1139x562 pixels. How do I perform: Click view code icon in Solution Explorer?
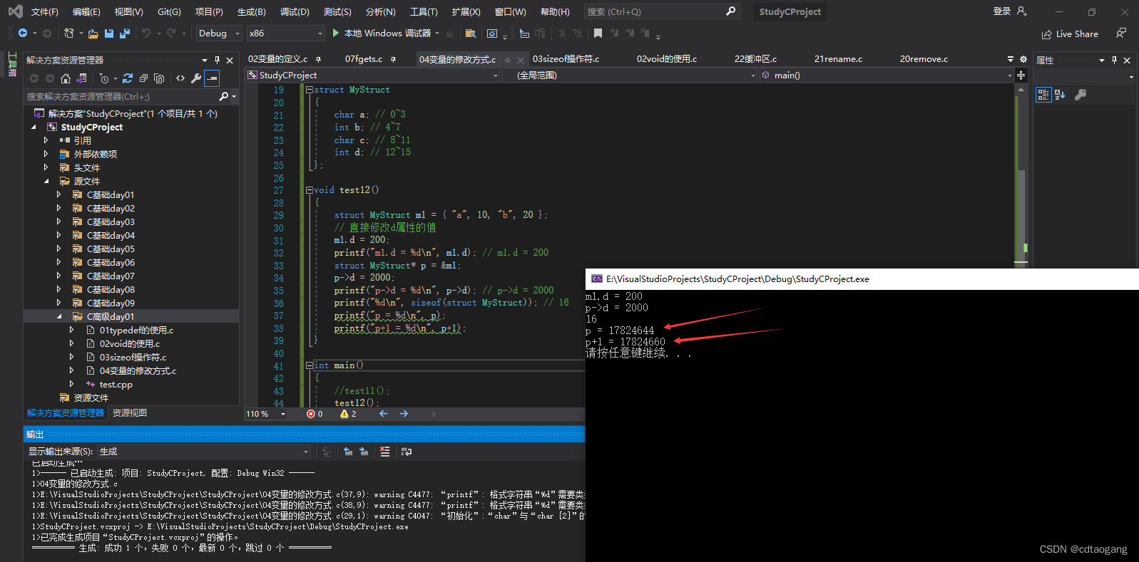click(x=180, y=78)
